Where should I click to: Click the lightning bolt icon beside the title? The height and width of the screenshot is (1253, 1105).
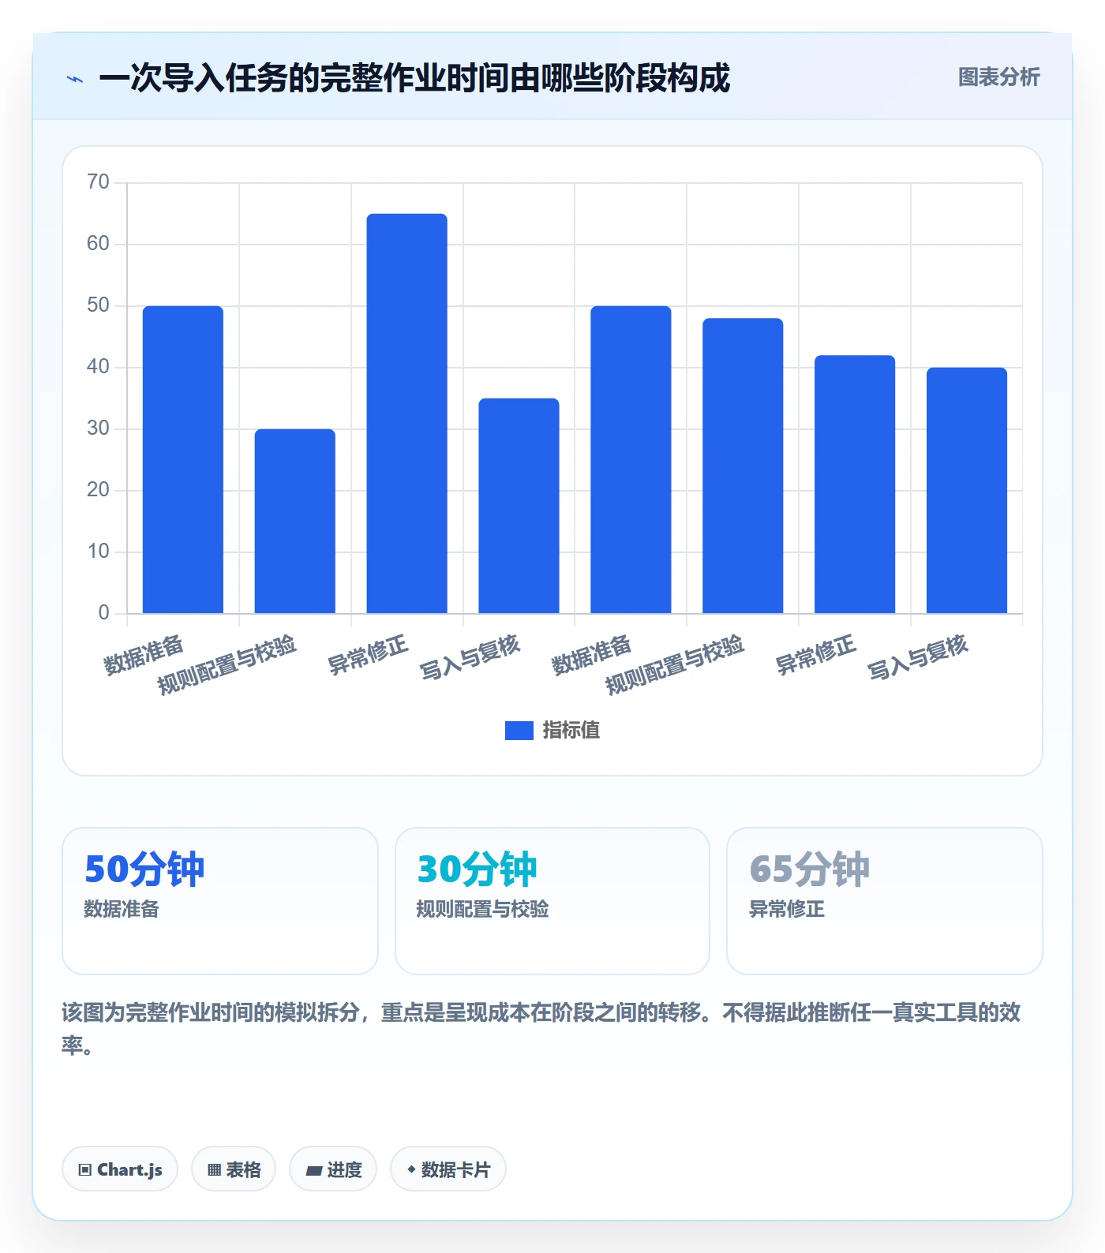point(75,79)
